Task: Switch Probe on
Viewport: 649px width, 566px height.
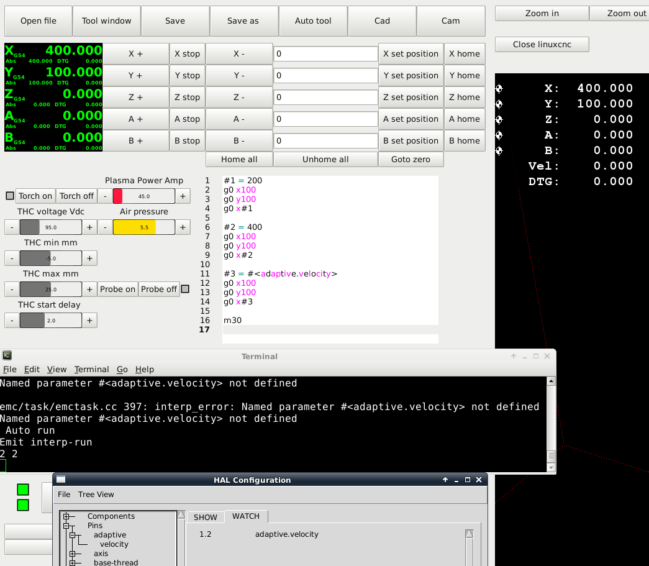Action: pyautogui.click(x=117, y=289)
